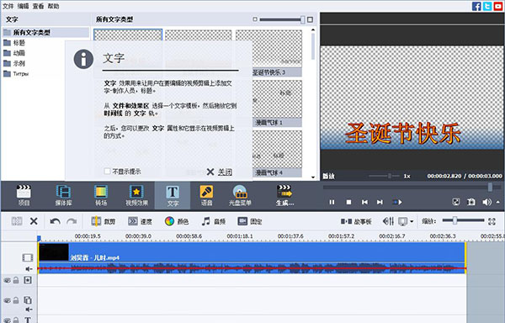Click the 生成 produce icon
The image size is (505, 323).
click(x=284, y=195)
